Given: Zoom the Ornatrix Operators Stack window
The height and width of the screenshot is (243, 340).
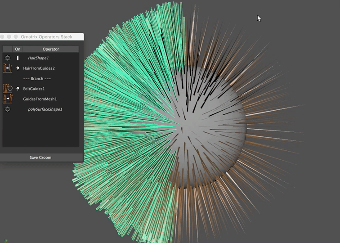Looking at the screenshot, I should pyautogui.click(x=16, y=36).
